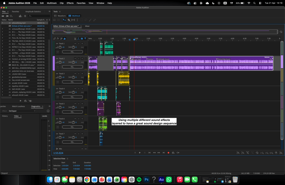Expand the whooshlong.mp3 file entry

[x=3, y=23]
